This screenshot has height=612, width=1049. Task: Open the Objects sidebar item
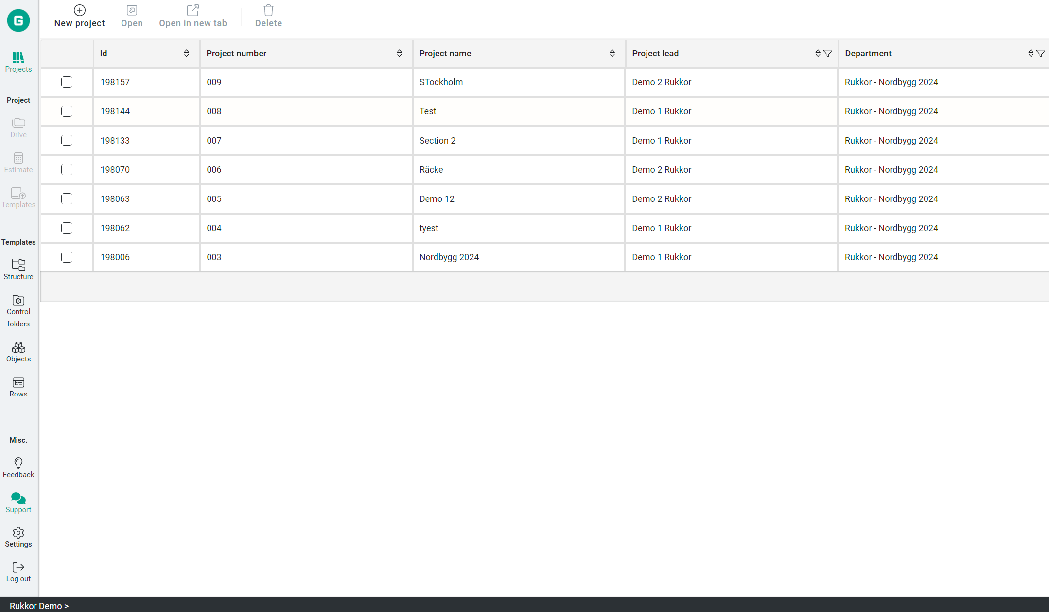(18, 352)
